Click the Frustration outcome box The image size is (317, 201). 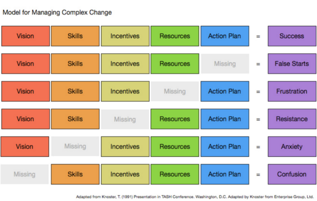pyautogui.click(x=292, y=92)
